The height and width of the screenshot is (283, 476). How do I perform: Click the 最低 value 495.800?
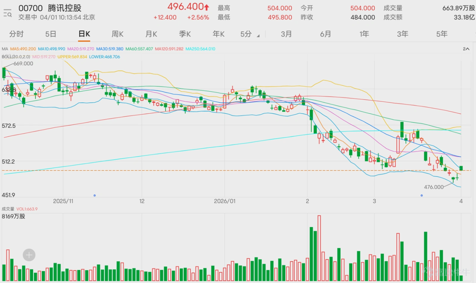[280, 17]
